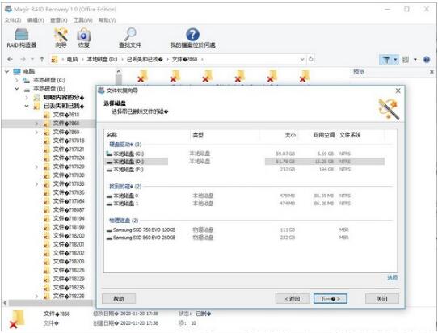Toggle the filter funnel button
This screenshot has height=333, width=438.
(x=386, y=60)
